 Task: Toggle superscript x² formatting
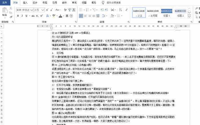point(42,16)
